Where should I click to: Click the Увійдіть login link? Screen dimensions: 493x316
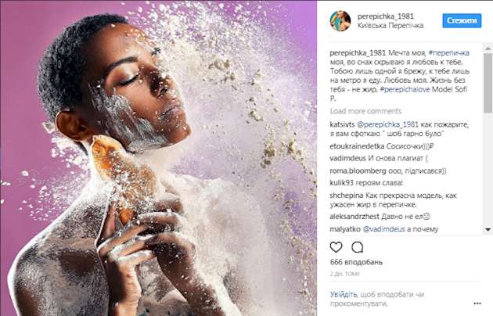click(x=344, y=294)
